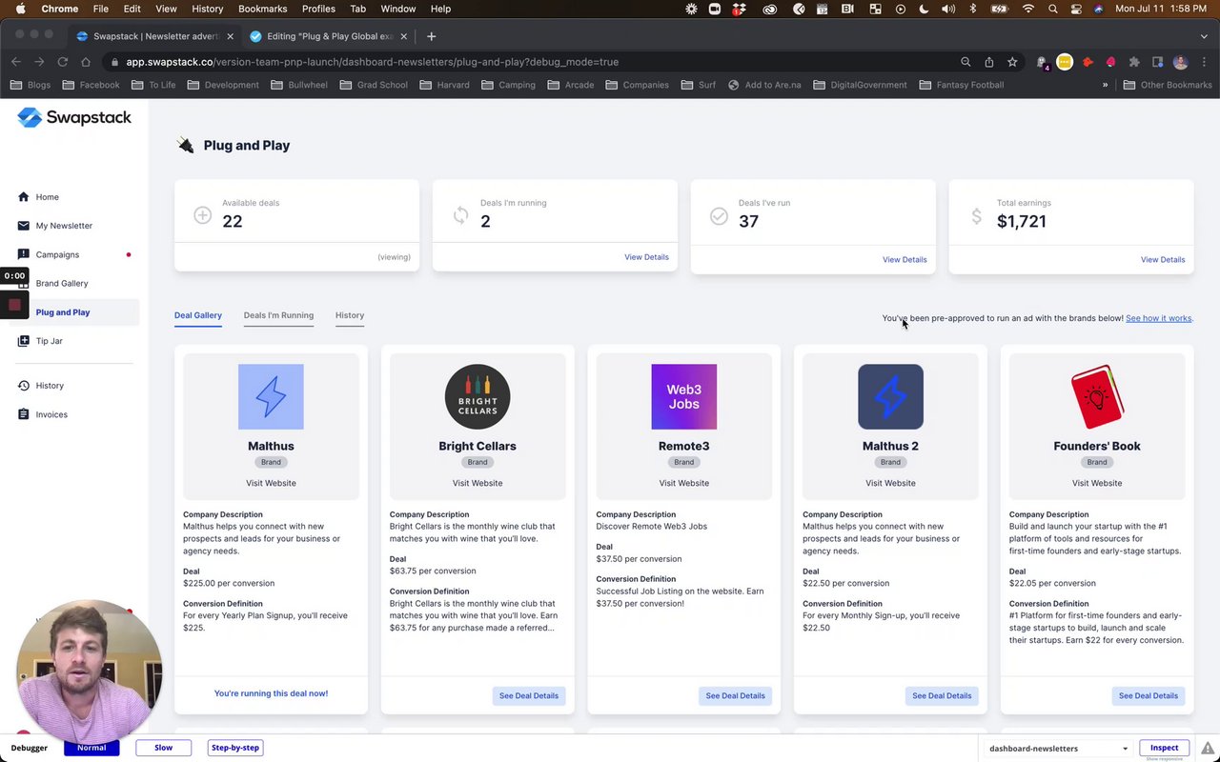Click View Details under Deals I'm running
The image size is (1220, 762).
click(646, 257)
